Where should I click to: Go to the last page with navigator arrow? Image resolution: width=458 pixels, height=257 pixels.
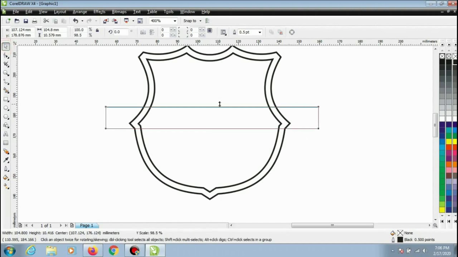(x=66, y=226)
